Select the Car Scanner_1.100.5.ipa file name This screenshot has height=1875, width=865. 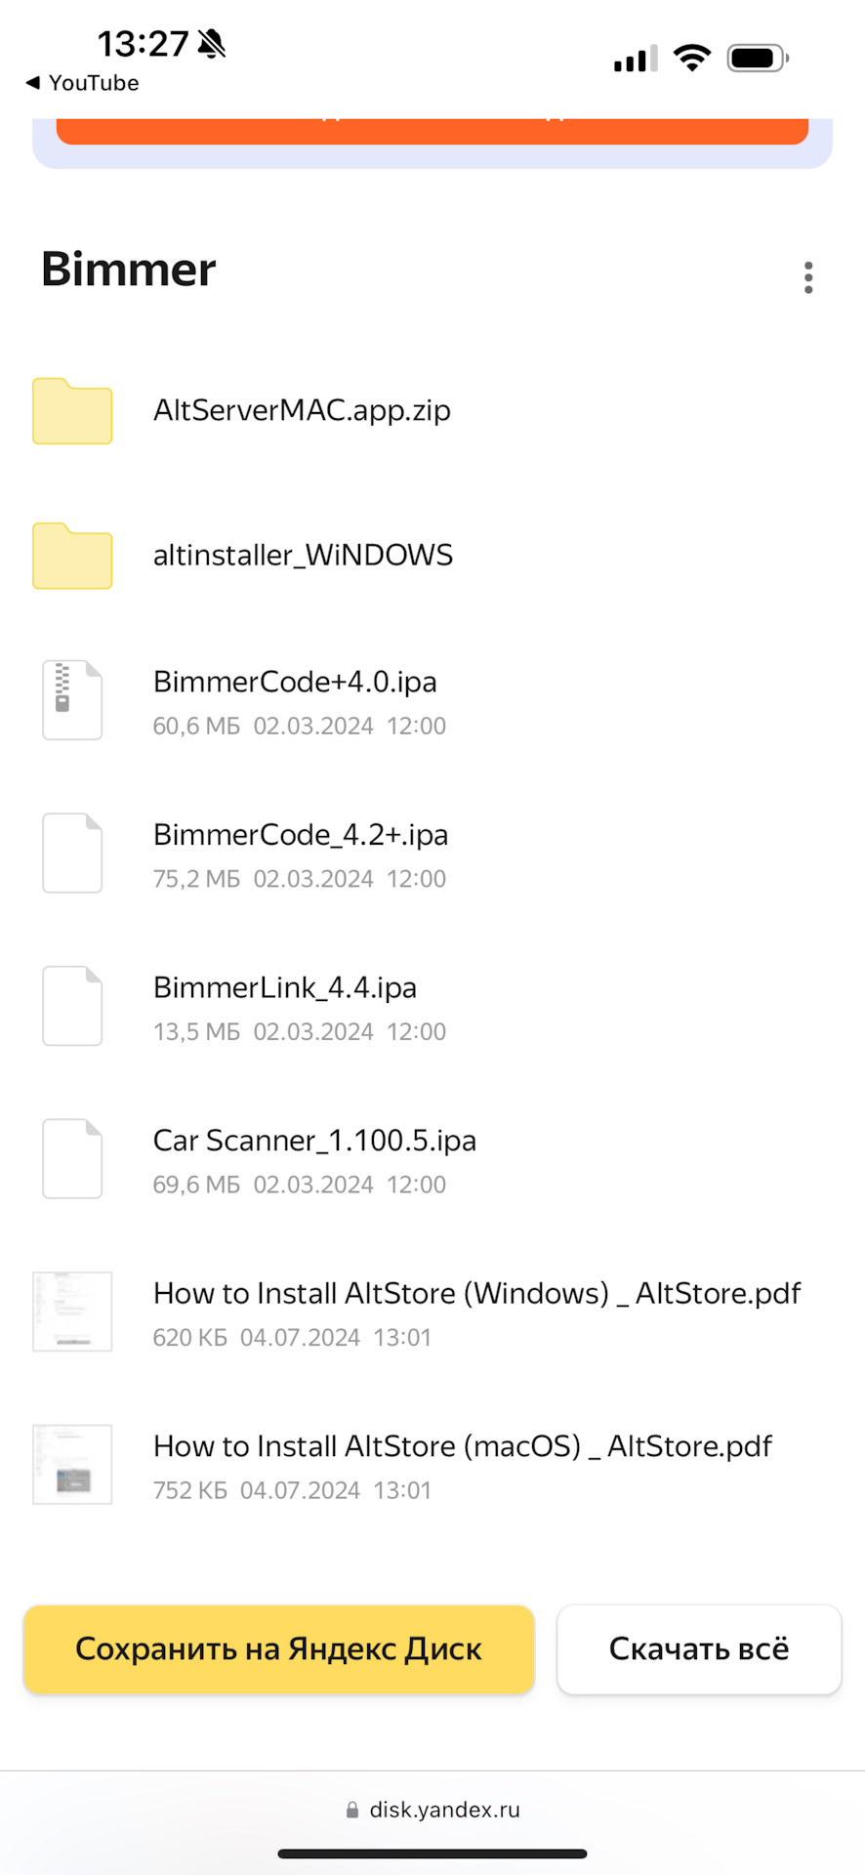(314, 1141)
